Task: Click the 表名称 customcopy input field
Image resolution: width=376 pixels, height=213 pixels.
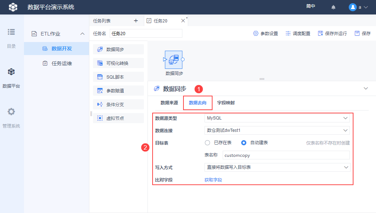Action: point(286,155)
